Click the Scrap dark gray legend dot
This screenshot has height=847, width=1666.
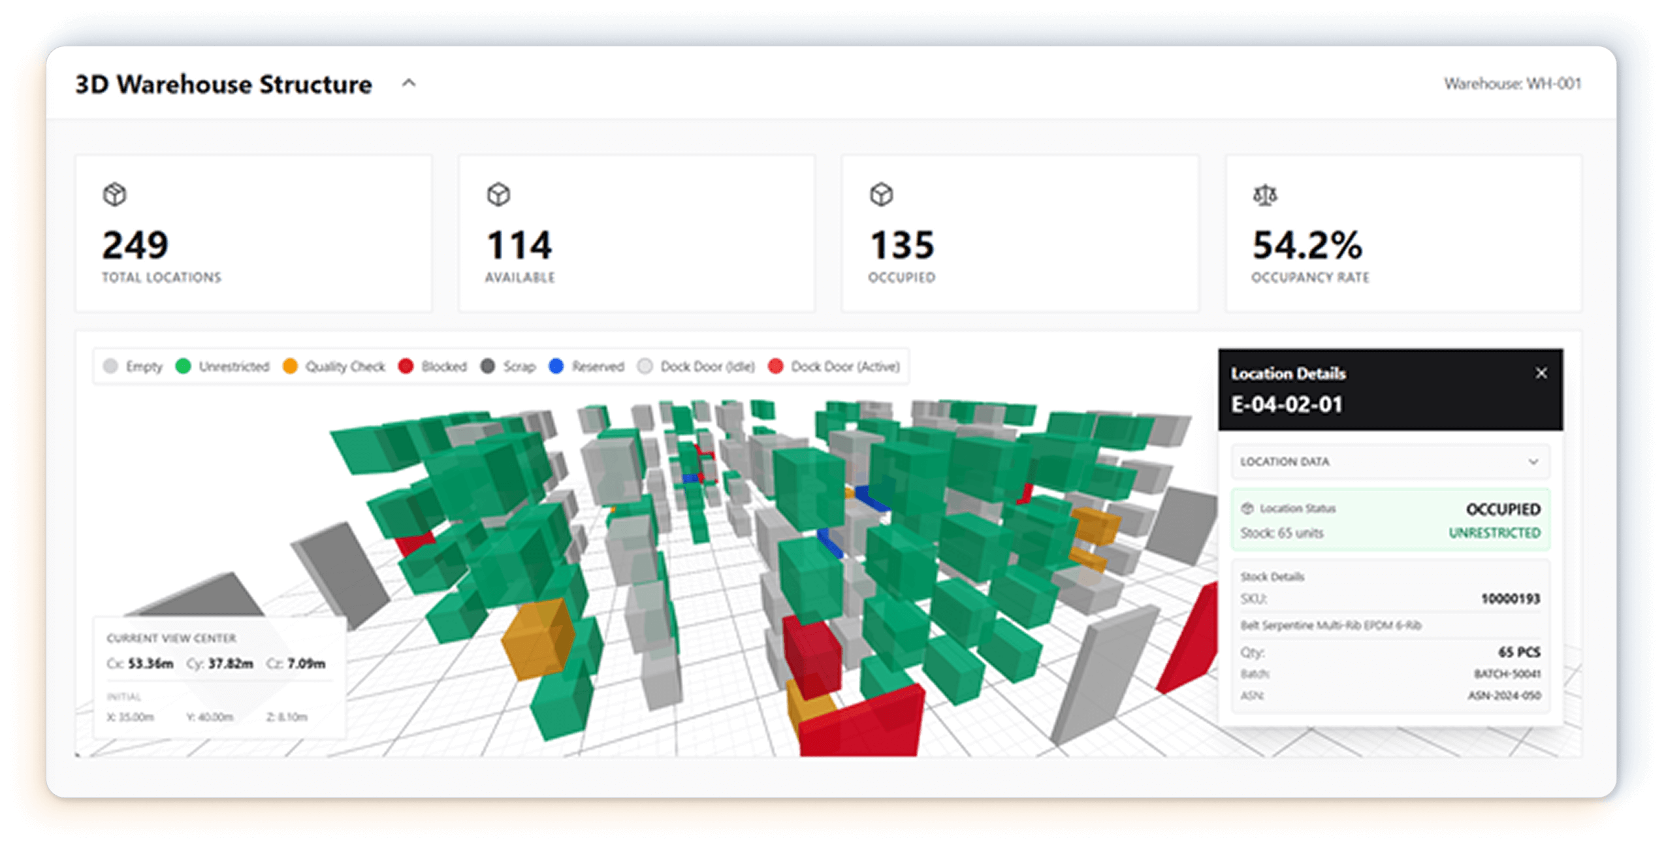click(488, 366)
